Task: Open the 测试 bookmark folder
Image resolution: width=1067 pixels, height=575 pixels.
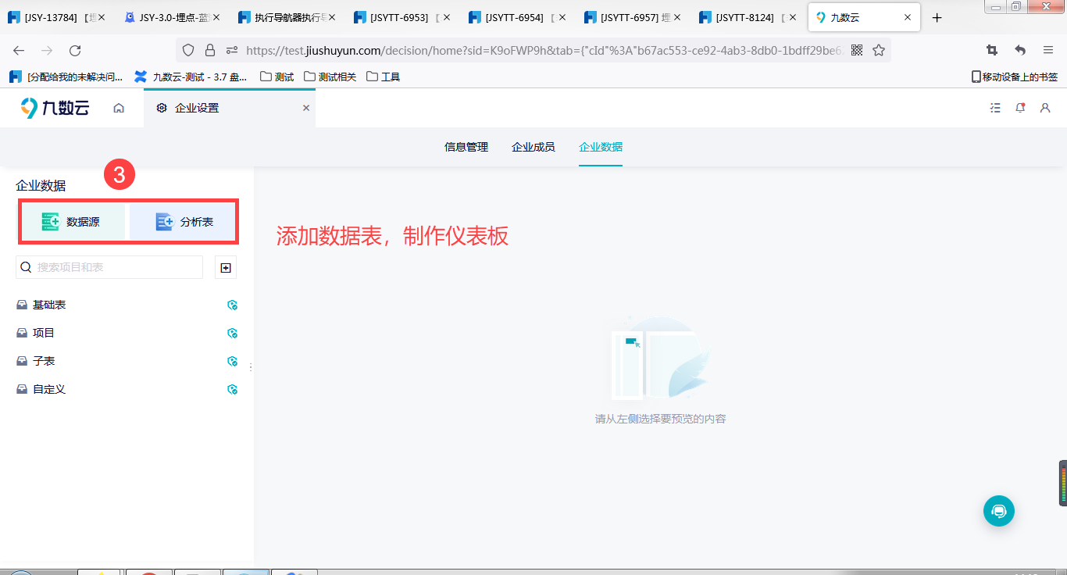Action: click(x=277, y=77)
